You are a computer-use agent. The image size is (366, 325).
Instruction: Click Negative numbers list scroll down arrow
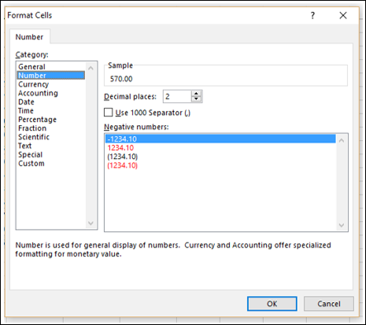click(x=342, y=225)
